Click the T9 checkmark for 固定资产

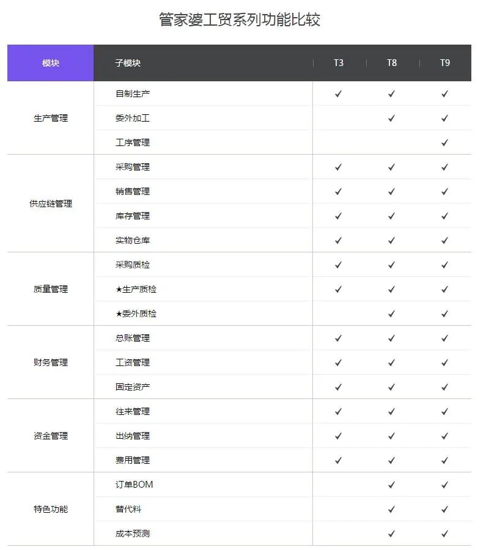click(444, 387)
